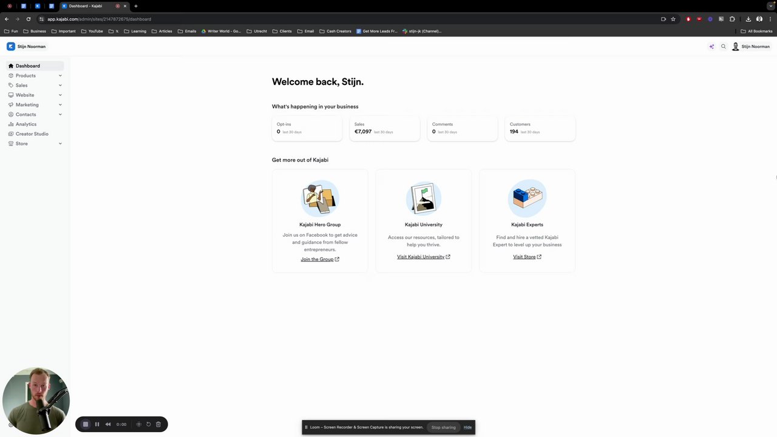The width and height of the screenshot is (777, 437).
Task: Open Creator Studio in the sidebar
Action: pos(32,134)
